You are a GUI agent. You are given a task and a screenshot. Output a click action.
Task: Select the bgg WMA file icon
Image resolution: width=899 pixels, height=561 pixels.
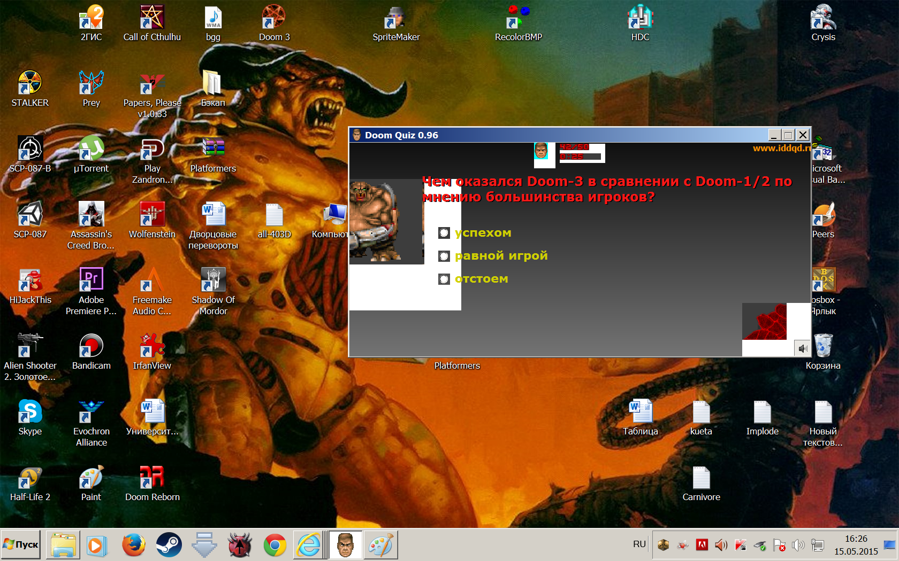[x=213, y=24]
